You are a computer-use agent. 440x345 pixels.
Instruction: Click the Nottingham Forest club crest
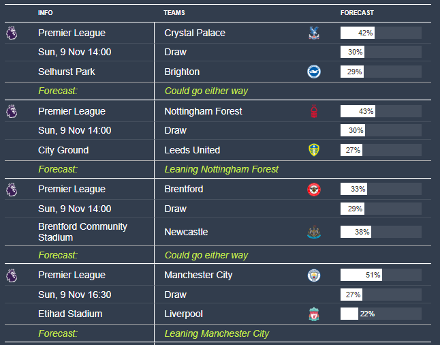pyautogui.click(x=313, y=111)
